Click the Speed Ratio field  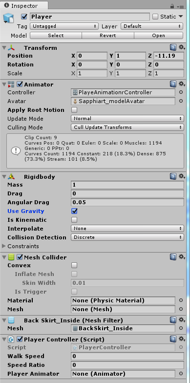(x=127, y=365)
